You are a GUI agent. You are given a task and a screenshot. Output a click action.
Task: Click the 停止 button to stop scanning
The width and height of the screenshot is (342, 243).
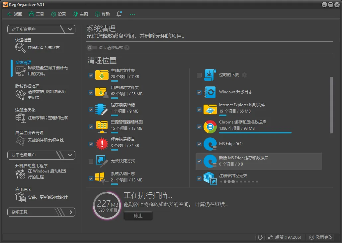(138, 216)
